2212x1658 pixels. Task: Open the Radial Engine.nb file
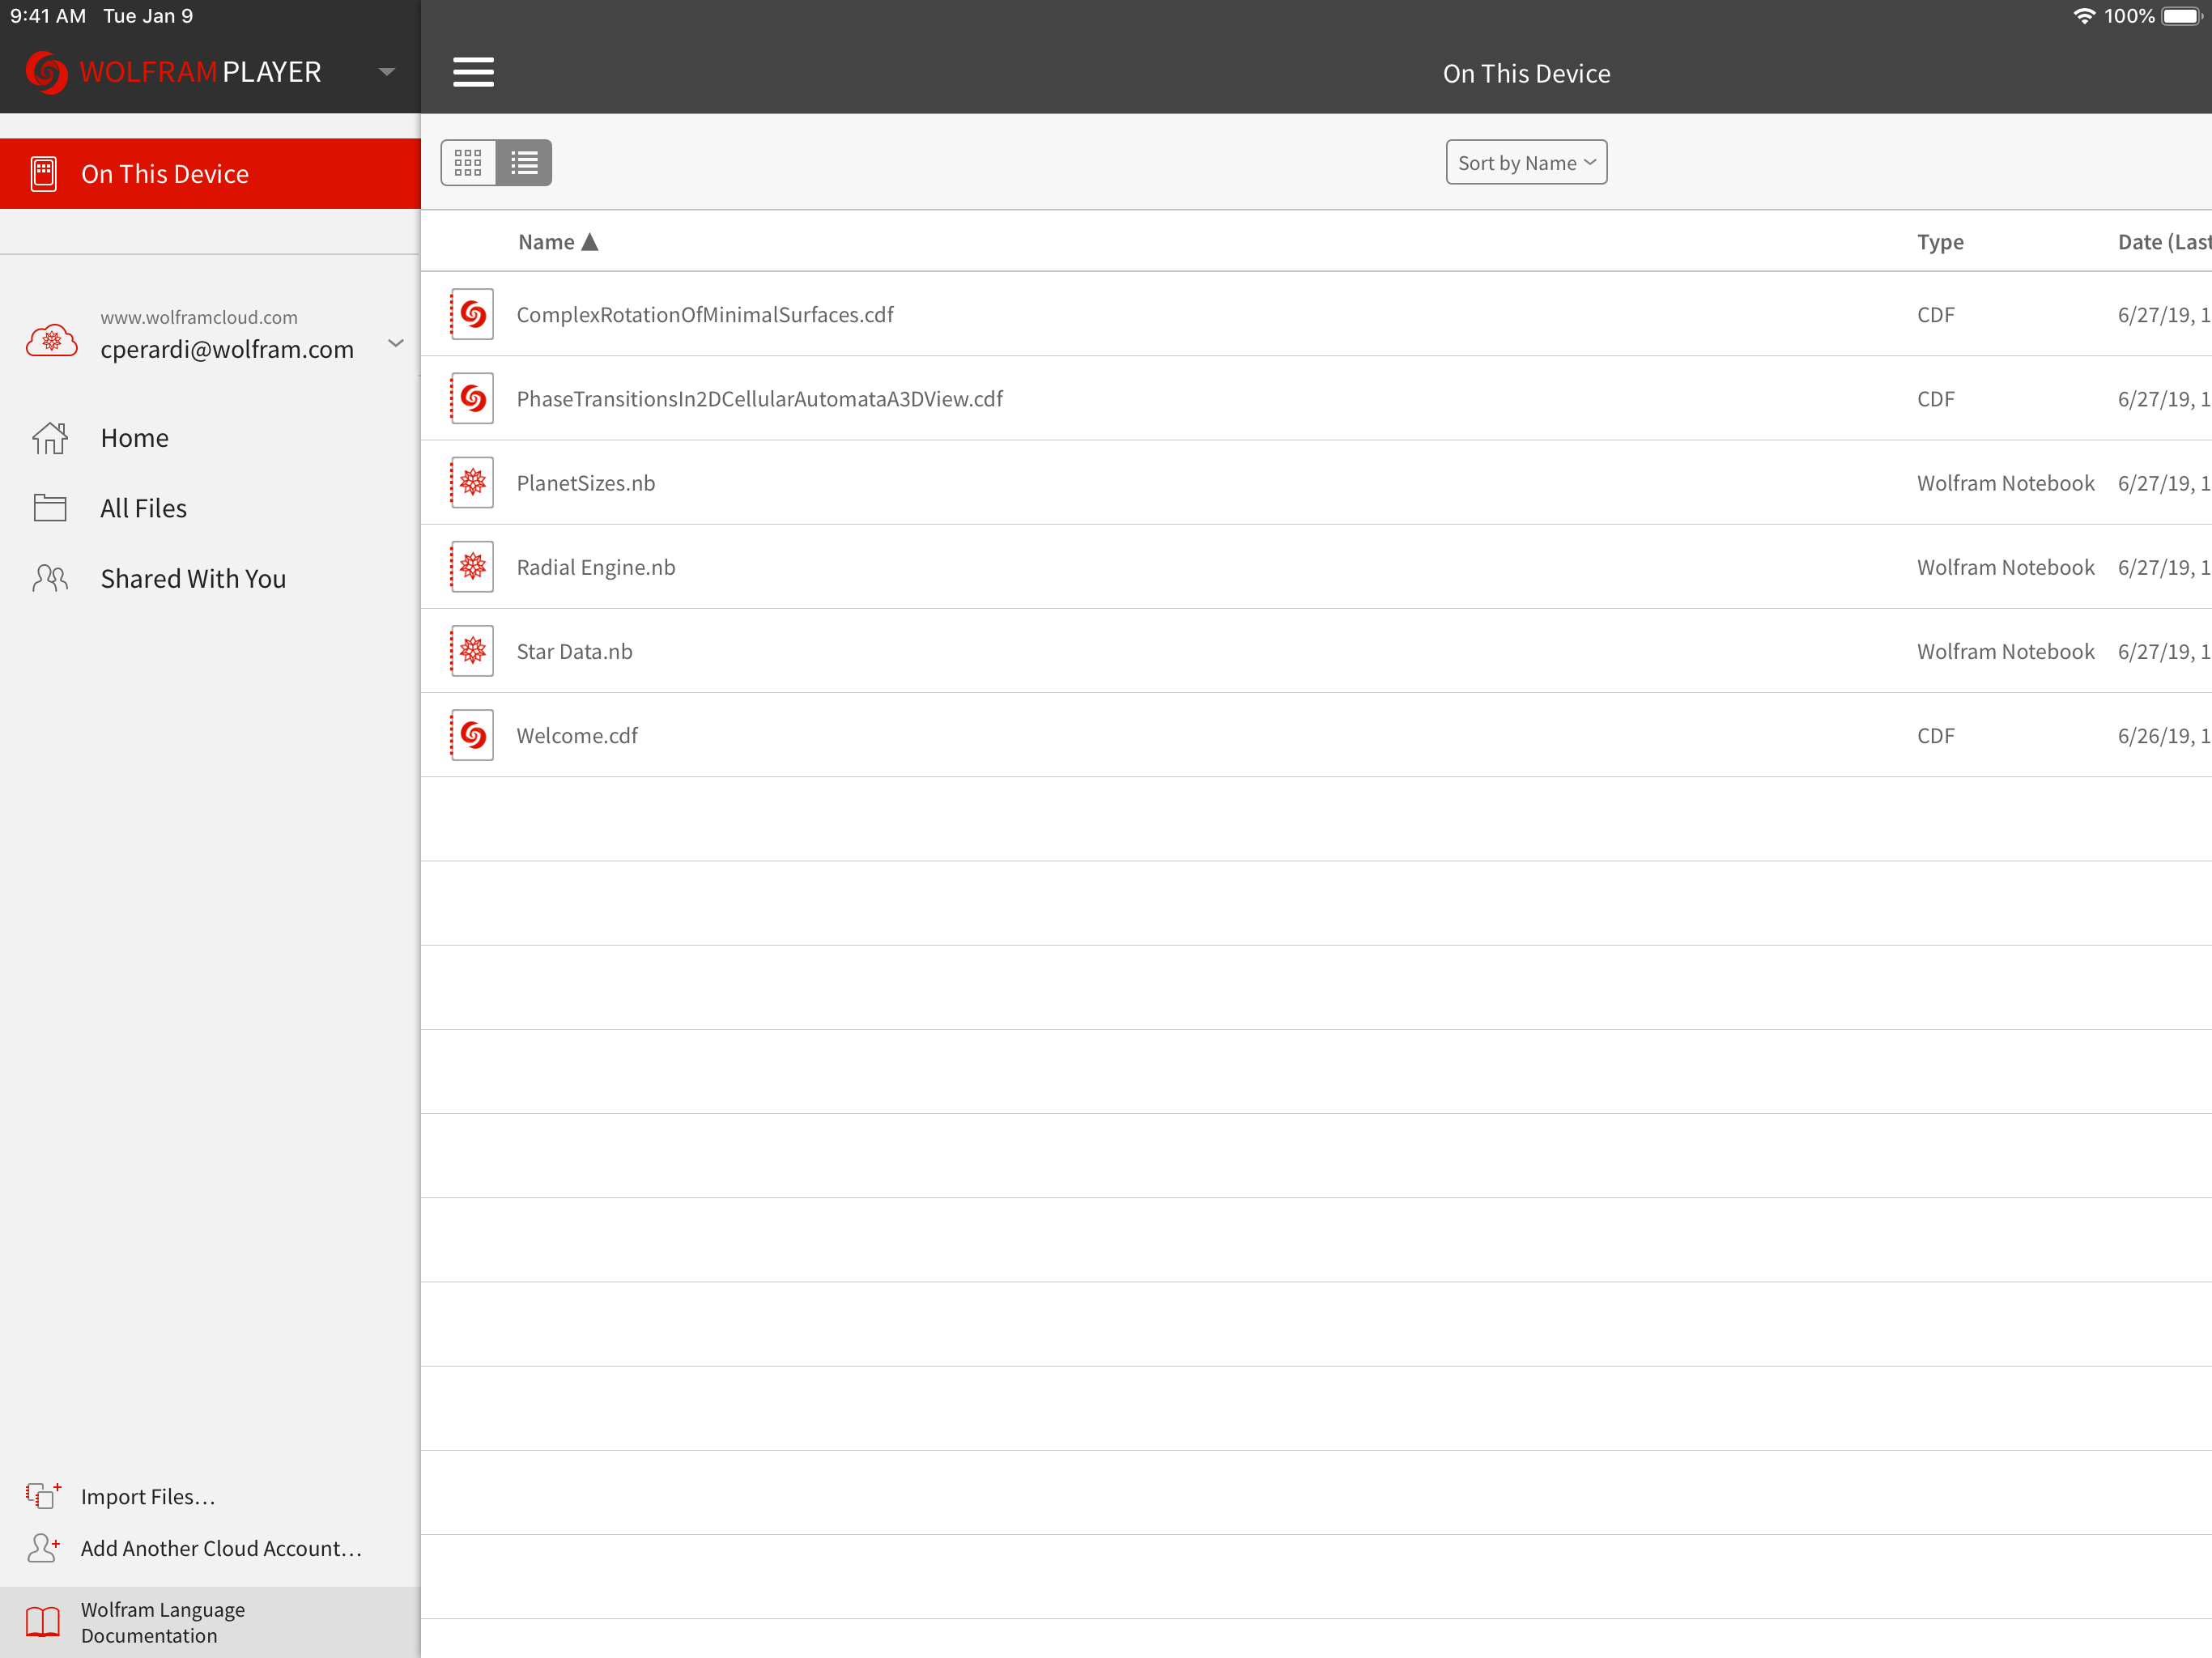(596, 567)
